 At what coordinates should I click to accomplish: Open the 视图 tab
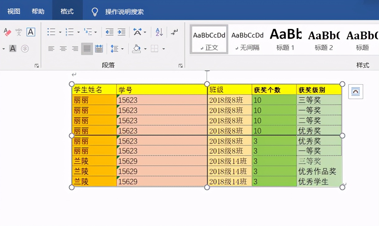point(14,12)
